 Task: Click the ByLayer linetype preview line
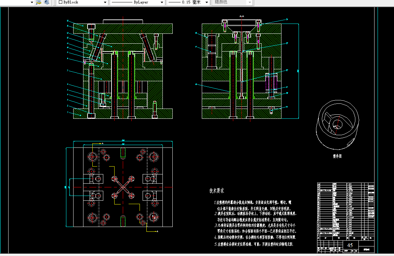click(x=121, y=2)
